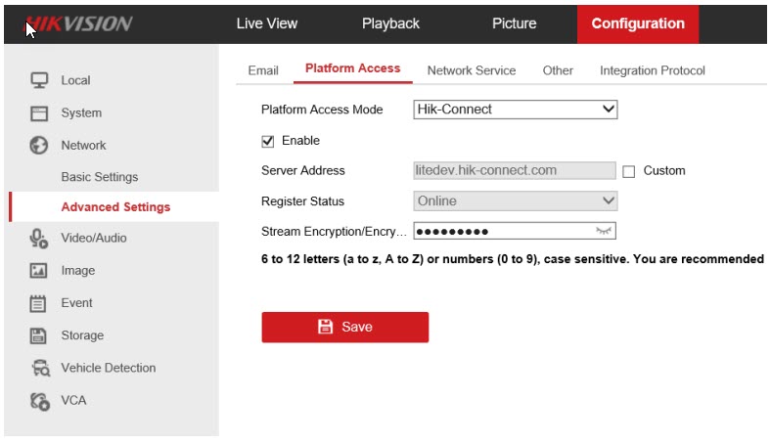The height and width of the screenshot is (444, 771).
Task: Click the Stream Encryption key field
Action: coord(499,232)
